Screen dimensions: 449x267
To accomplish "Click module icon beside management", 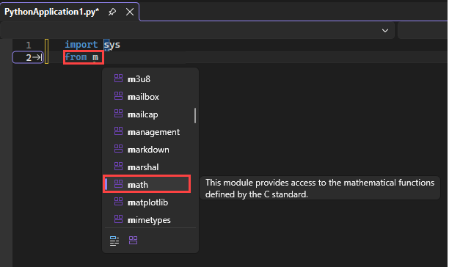I will [118, 131].
